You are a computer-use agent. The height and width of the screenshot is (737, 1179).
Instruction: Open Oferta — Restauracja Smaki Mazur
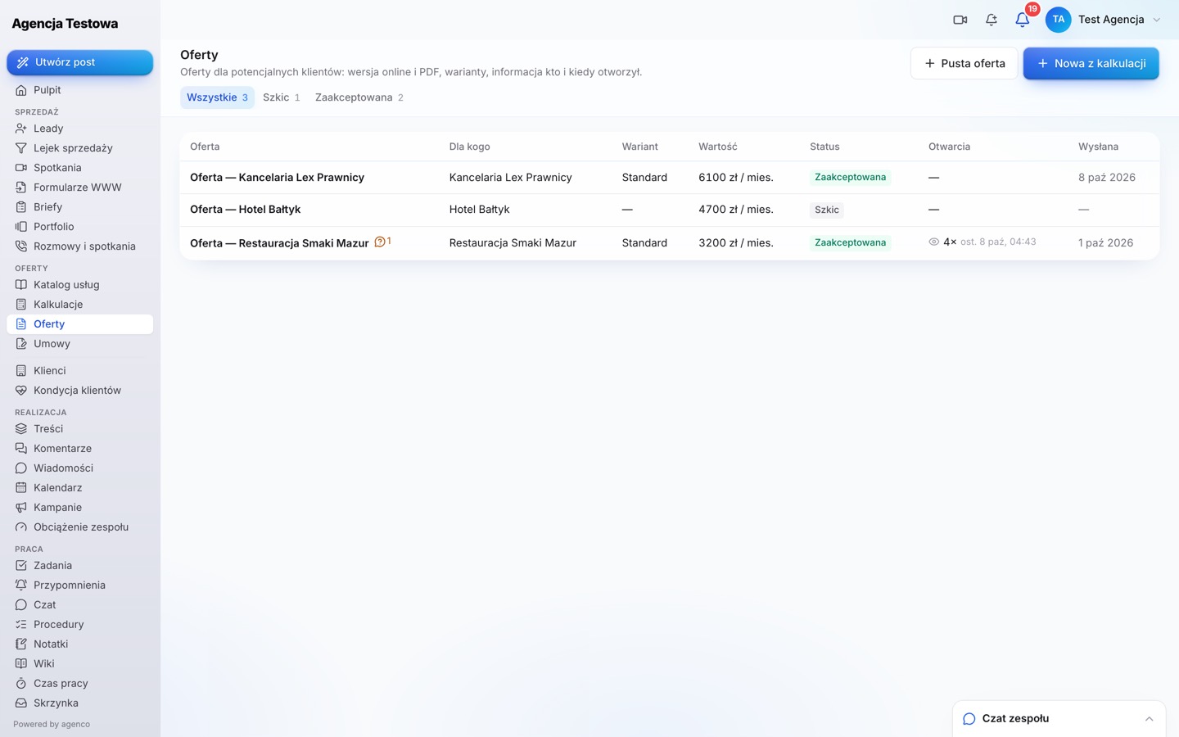click(279, 243)
